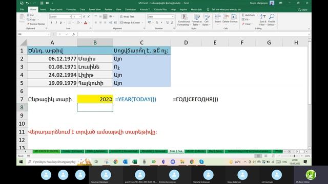Open Conditional Formatting menu
Viewport: 328px width, 184px height.
coord(184,20)
